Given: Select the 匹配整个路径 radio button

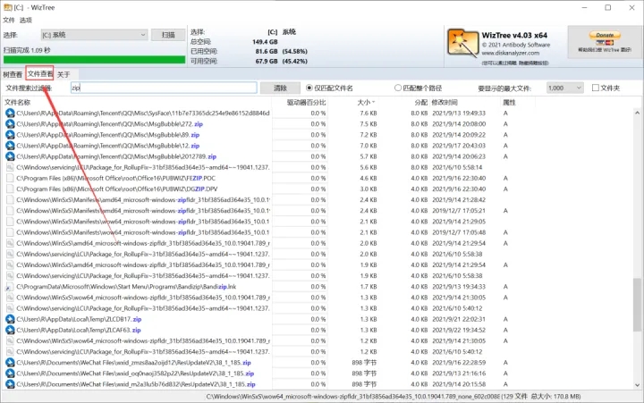Looking at the screenshot, I should [x=397, y=88].
